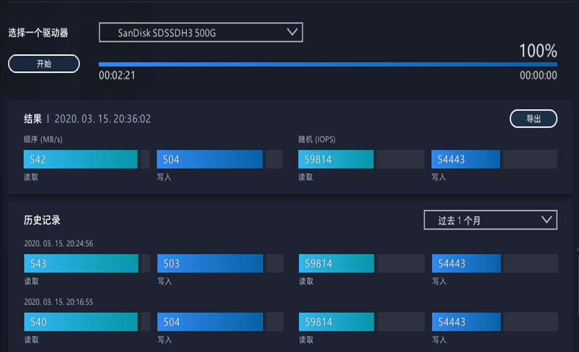Click the 结果 result timestamp heading
This screenshot has height=352, width=579.
click(87, 119)
